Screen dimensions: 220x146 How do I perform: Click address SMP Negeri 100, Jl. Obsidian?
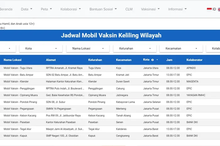tap(62, 136)
